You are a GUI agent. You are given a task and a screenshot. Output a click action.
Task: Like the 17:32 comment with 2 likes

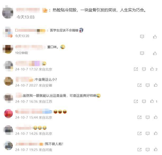pos(152,69)
